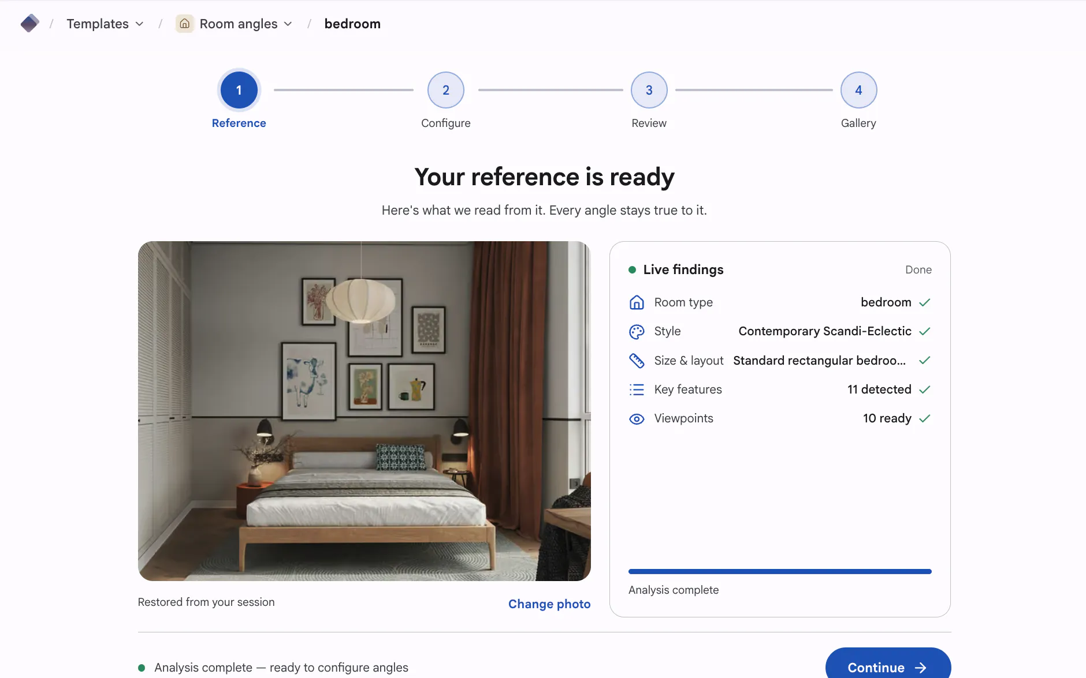This screenshot has height=678, width=1086.
Task: Click the checkmark in Size & layout row
Action: [x=924, y=360]
